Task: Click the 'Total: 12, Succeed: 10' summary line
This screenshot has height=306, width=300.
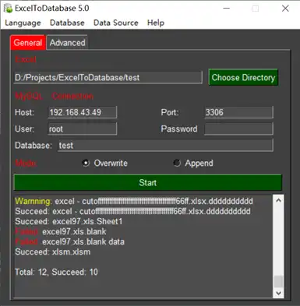Action: click(x=56, y=272)
